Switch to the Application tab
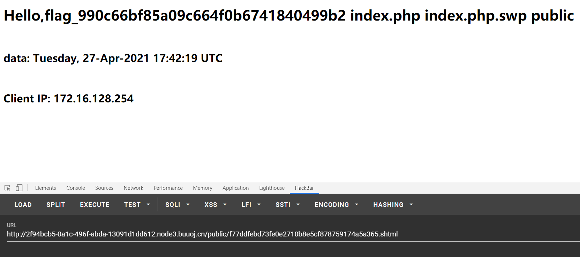This screenshot has height=257, width=580. [235, 188]
